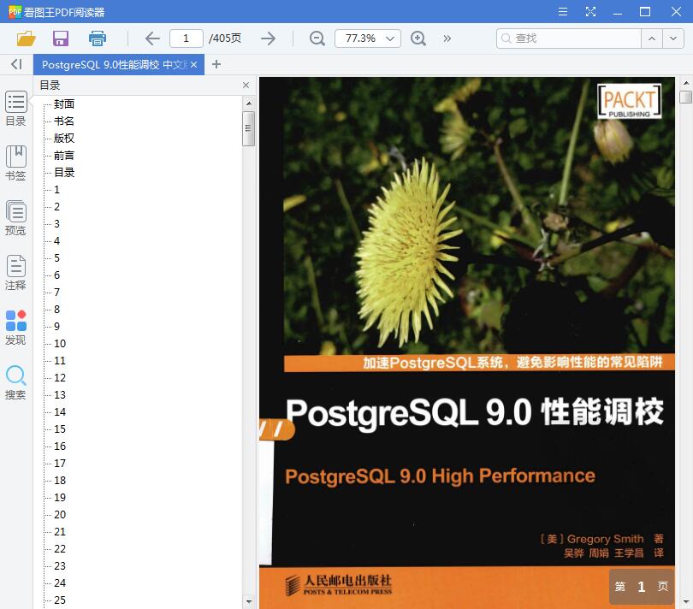The height and width of the screenshot is (609, 693).
Task: Collapse the sidebar with the arrow icon
Action: (16, 64)
